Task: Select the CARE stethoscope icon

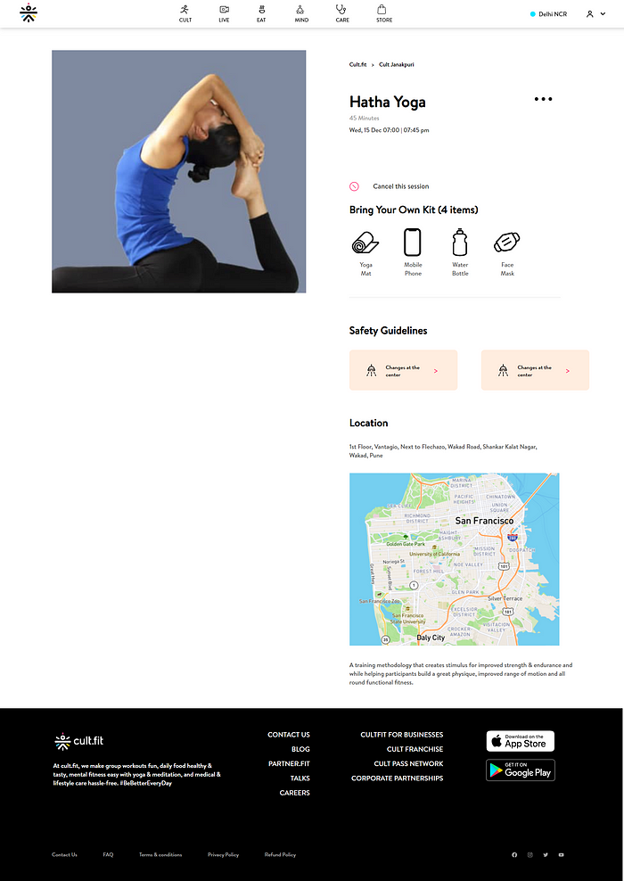Action: tap(341, 10)
